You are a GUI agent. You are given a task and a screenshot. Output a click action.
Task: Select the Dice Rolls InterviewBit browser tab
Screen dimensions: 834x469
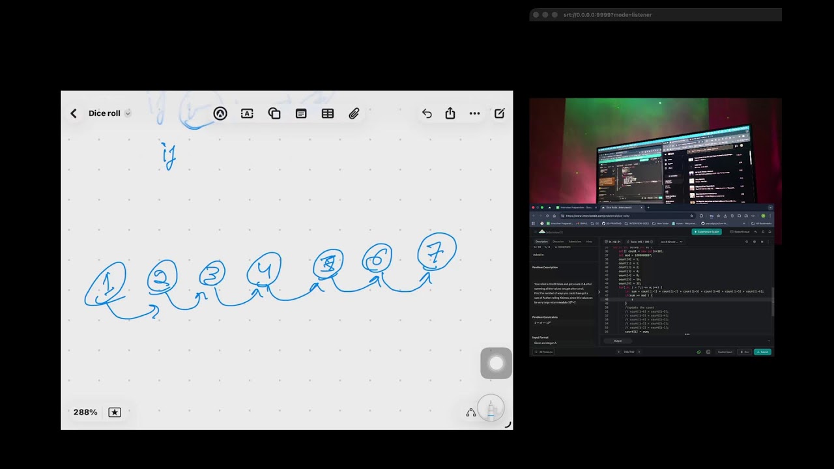[x=621, y=207]
